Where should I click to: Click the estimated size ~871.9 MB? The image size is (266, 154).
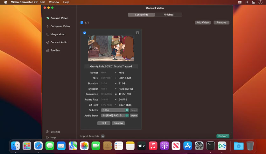[125, 78]
